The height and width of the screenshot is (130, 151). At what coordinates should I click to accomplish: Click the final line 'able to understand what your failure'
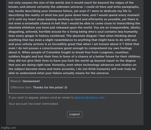click(x=59, y=73)
